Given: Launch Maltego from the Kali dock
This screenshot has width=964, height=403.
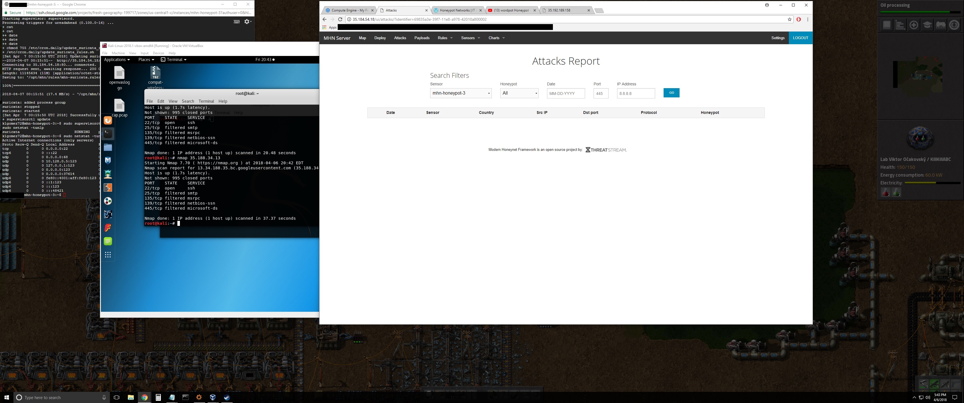Looking at the screenshot, I should [108, 201].
